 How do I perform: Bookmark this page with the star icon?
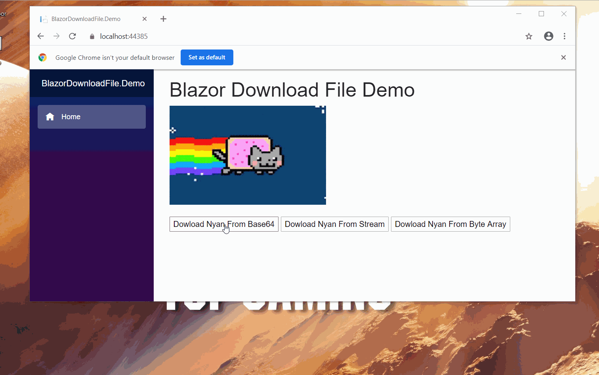529,36
